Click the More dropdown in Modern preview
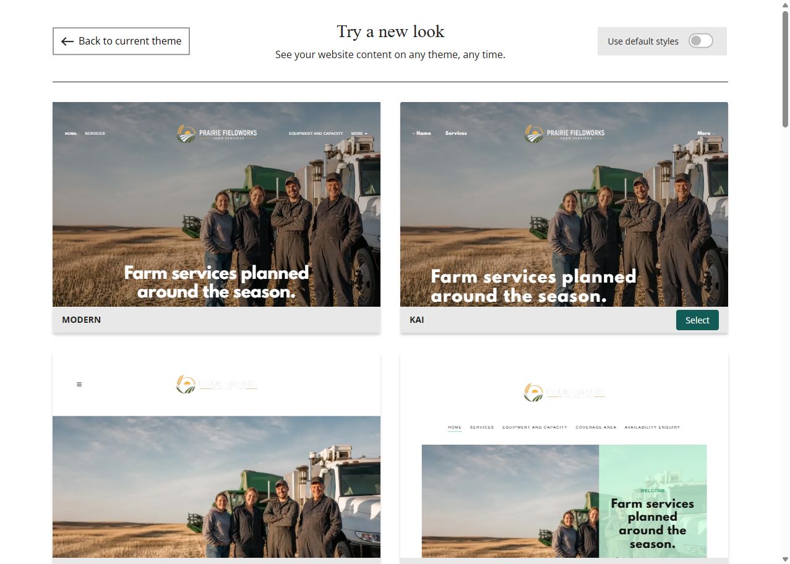 click(359, 134)
